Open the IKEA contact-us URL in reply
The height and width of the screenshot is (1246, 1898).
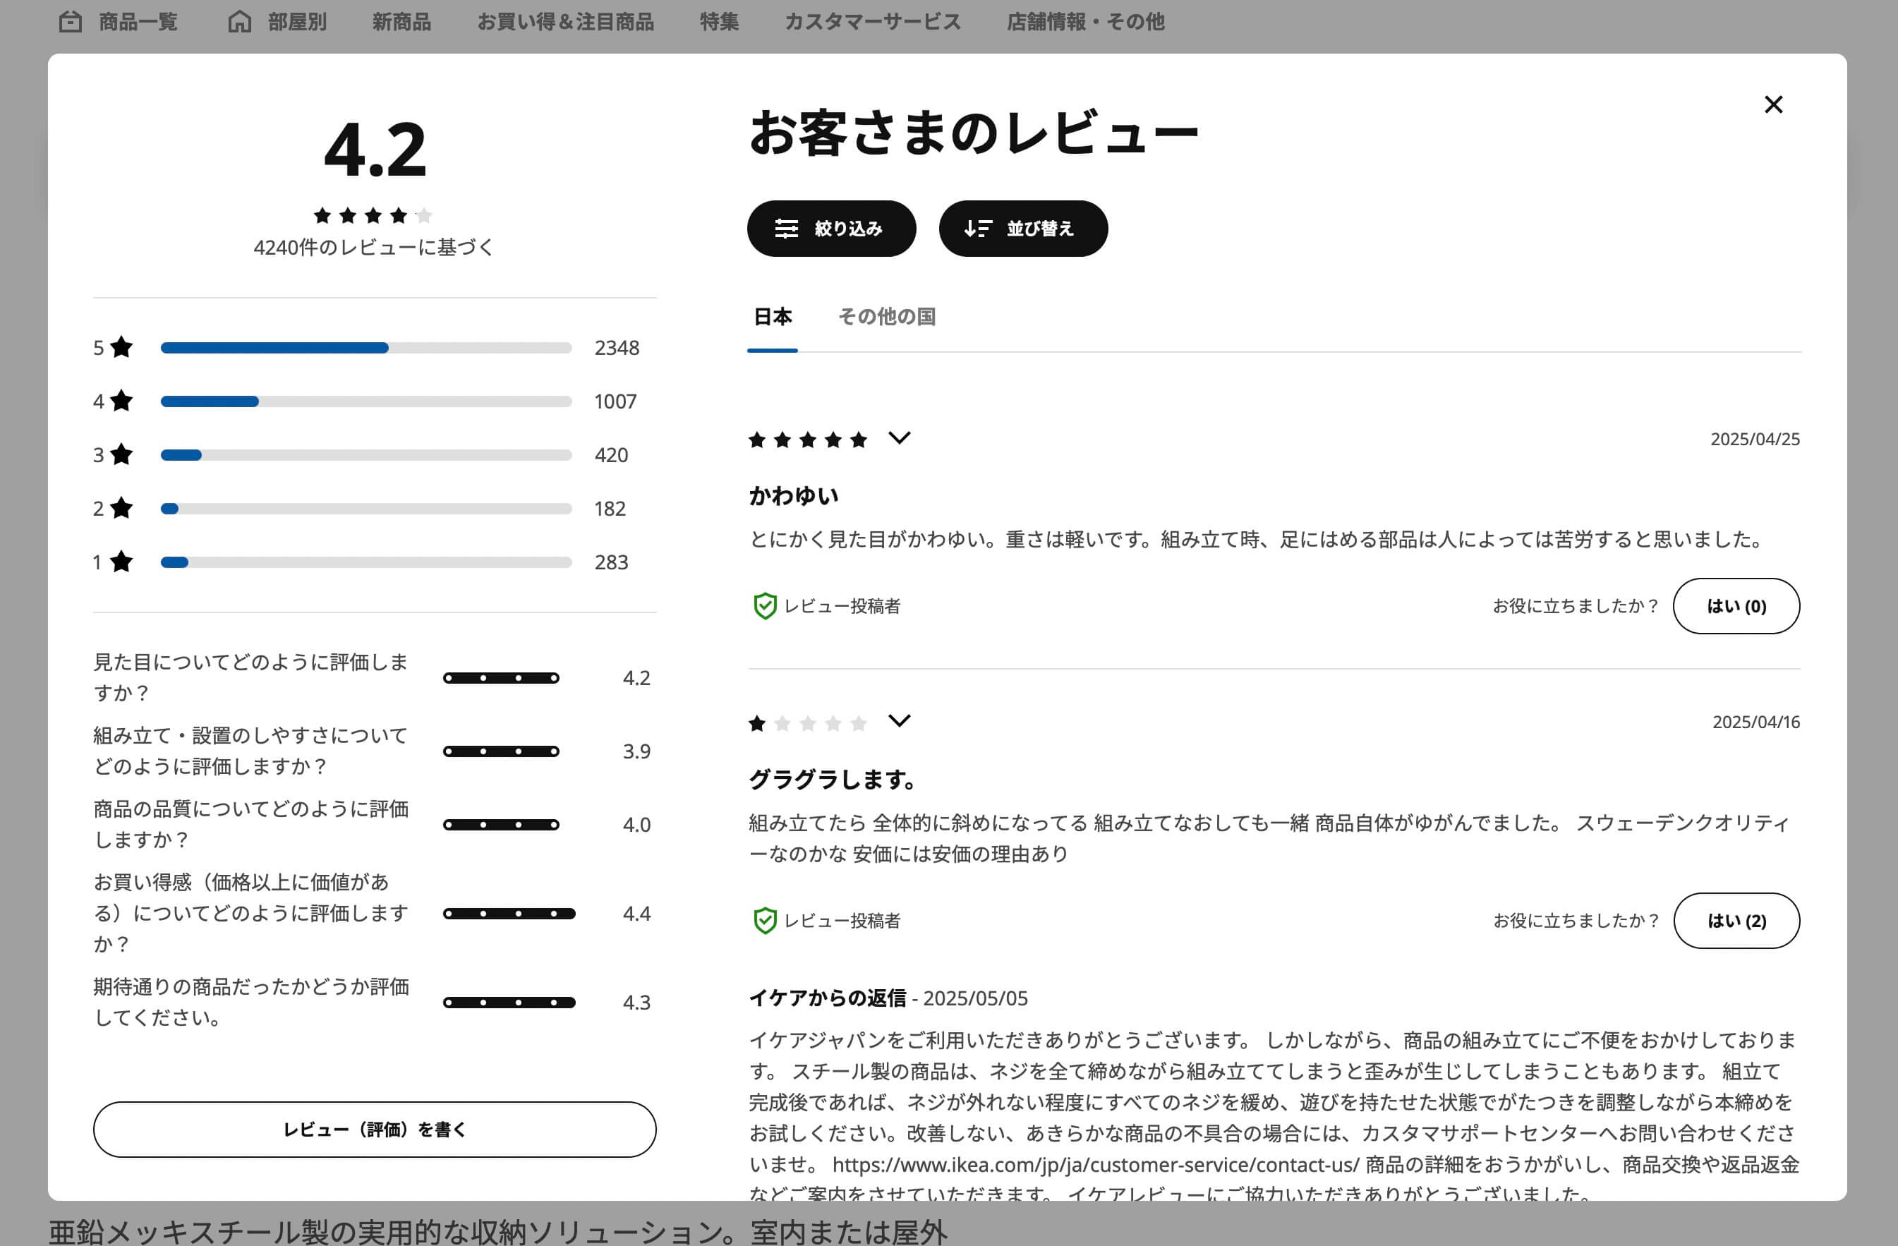click(x=1096, y=1165)
